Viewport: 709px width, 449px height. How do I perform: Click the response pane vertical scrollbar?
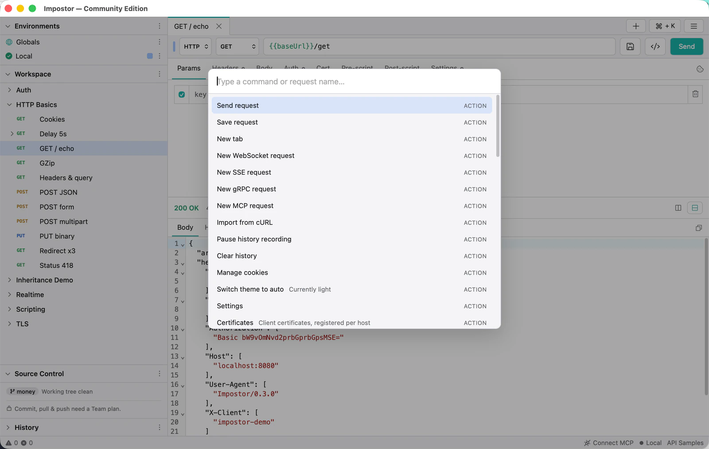tap(706, 317)
